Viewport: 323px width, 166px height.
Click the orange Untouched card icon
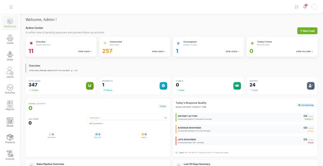pyautogui.click(x=105, y=43)
